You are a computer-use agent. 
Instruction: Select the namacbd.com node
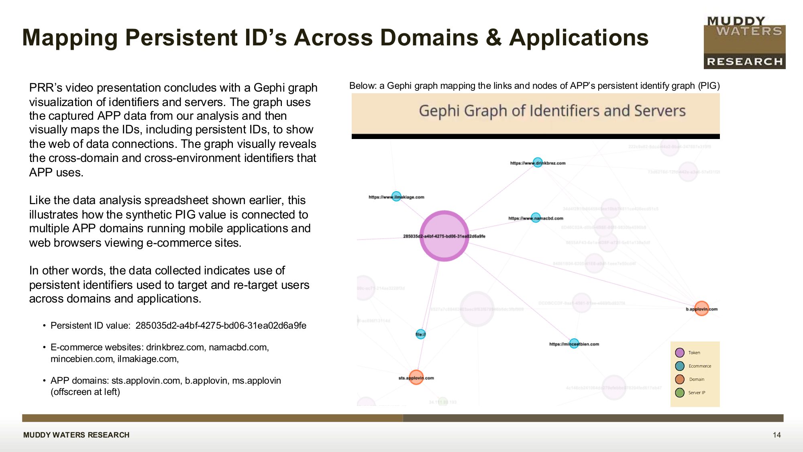(x=536, y=218)
